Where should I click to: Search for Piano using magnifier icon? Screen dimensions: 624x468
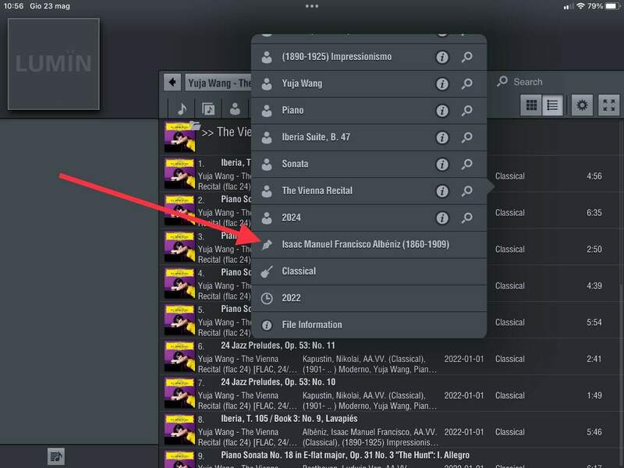[466, 111]
